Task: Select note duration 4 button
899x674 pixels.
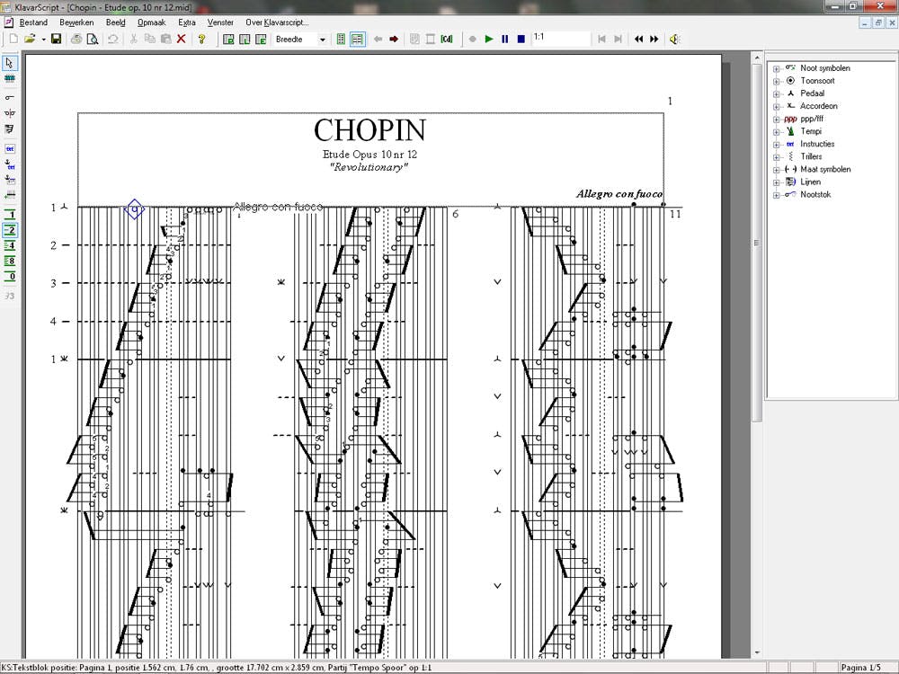Action: click(x=10, y=246)
